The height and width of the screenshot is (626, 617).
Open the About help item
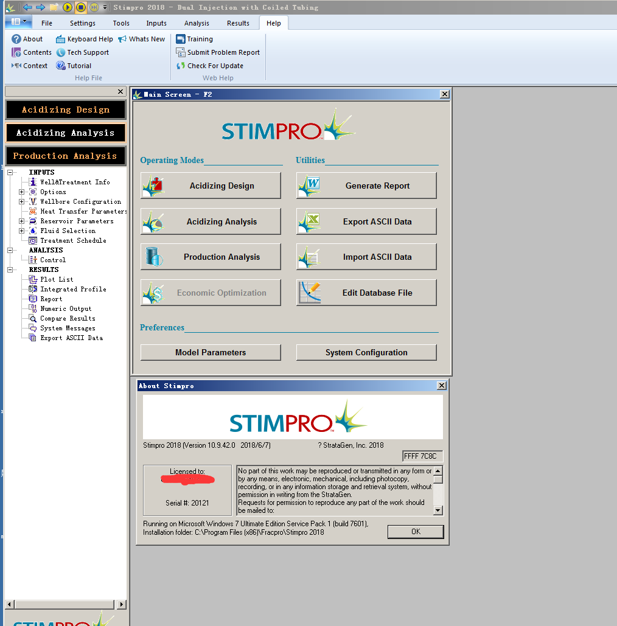[x=27, y=39]
